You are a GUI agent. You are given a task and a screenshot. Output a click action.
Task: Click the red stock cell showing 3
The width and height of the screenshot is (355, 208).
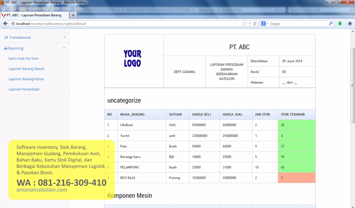click(x=297, y=178)
